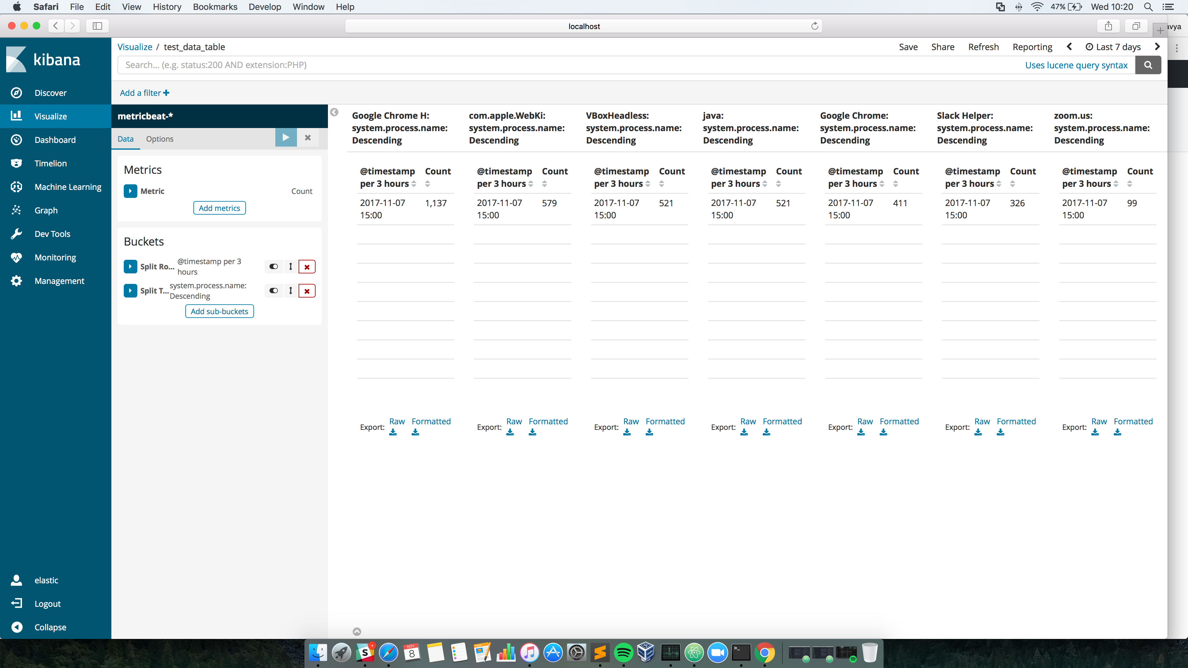This screenshot has width=1188, height=668.
Task: Remove the Split Rows bucket
Action: 307,267
